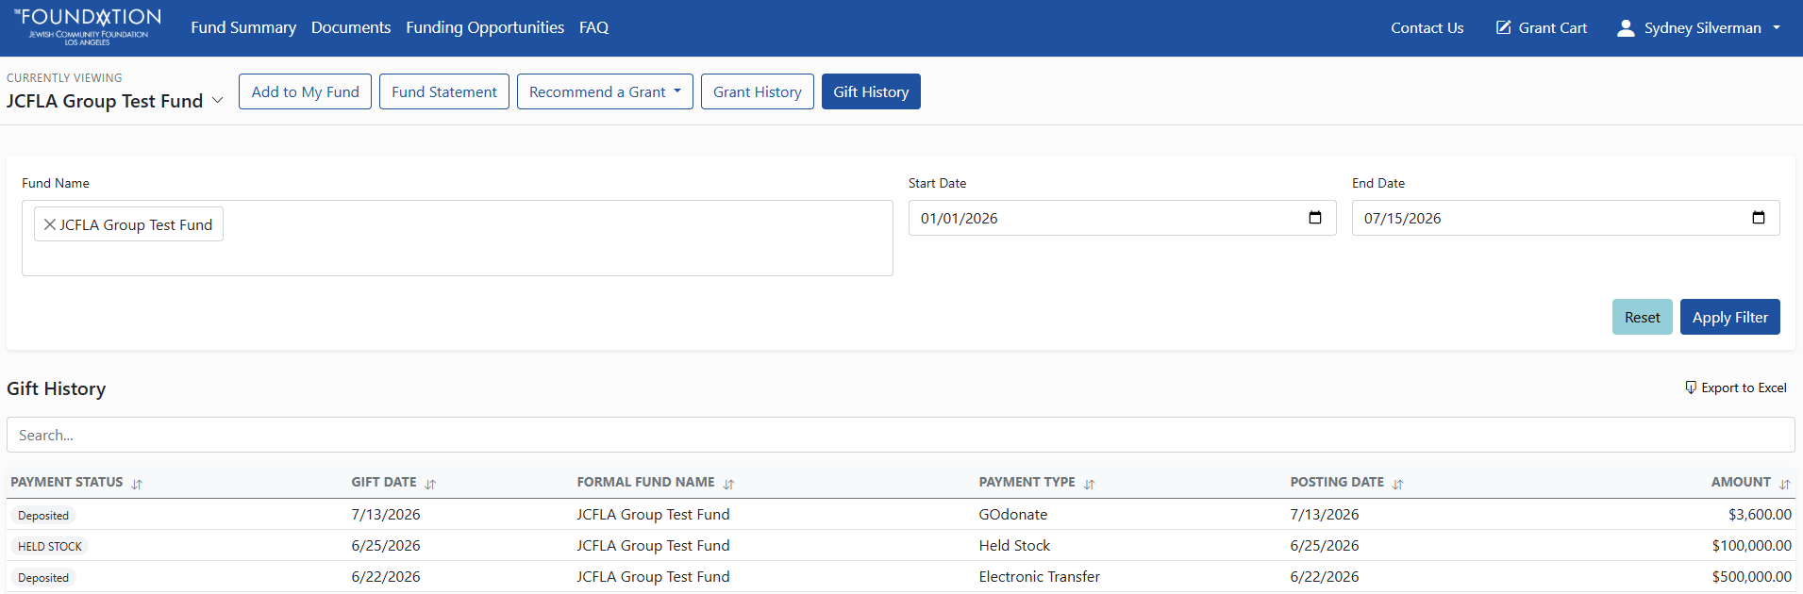Viewport: 1803px width, 594px height.
Task: Remove JCFLA Group Test Fund tag with X
Action: point(50,224)
